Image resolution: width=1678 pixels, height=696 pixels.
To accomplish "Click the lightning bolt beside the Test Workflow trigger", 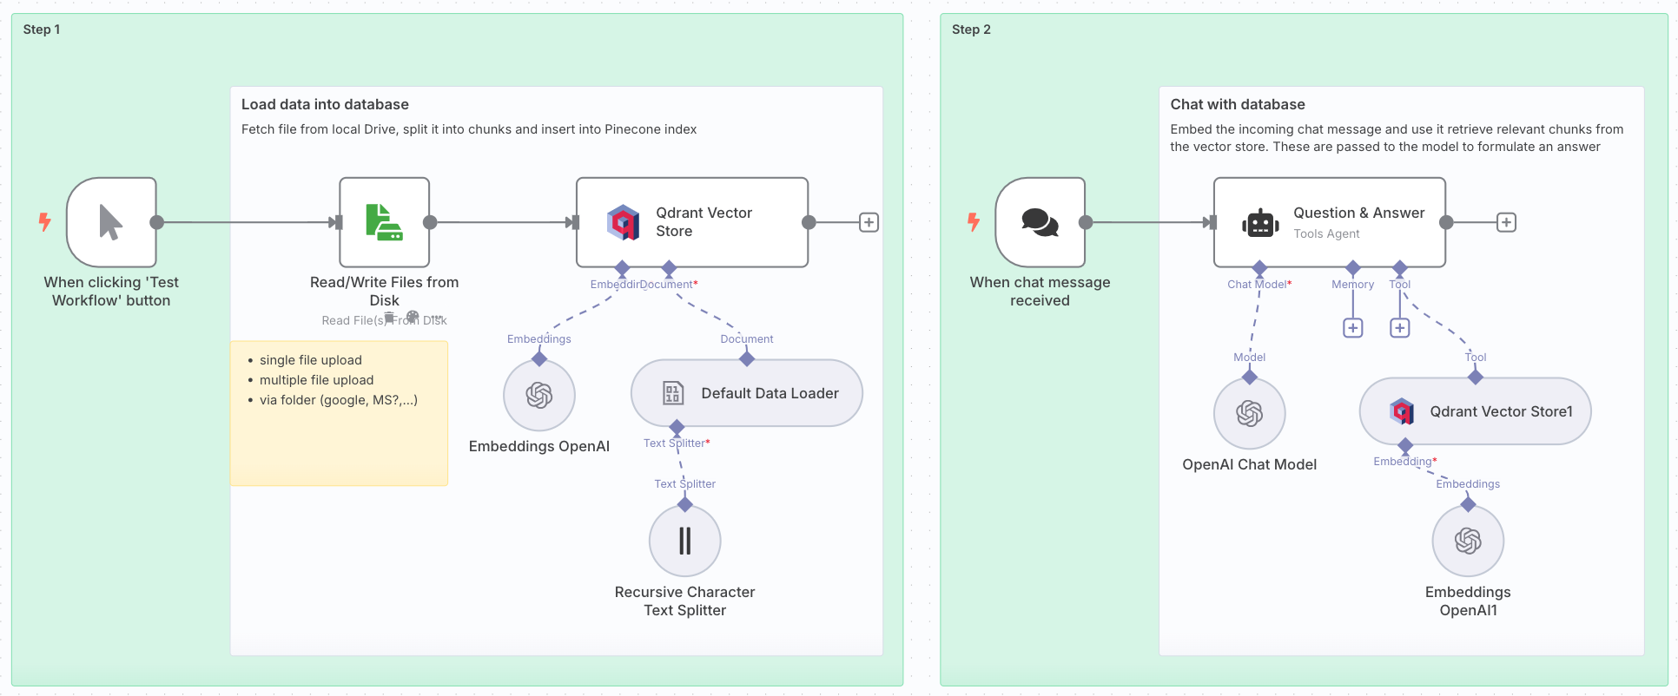I will [44, 222].
